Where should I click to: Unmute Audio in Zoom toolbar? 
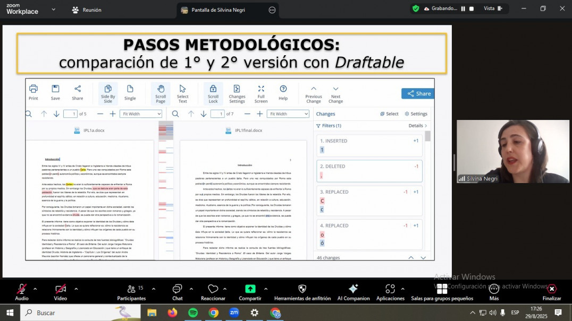pyautogui.click(x=21, y=292)
